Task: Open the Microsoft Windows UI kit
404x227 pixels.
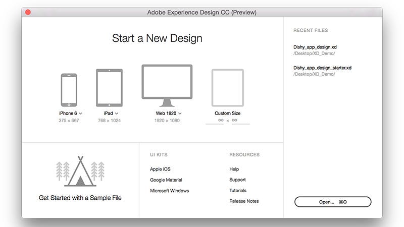Action: [x=170, y=191]
